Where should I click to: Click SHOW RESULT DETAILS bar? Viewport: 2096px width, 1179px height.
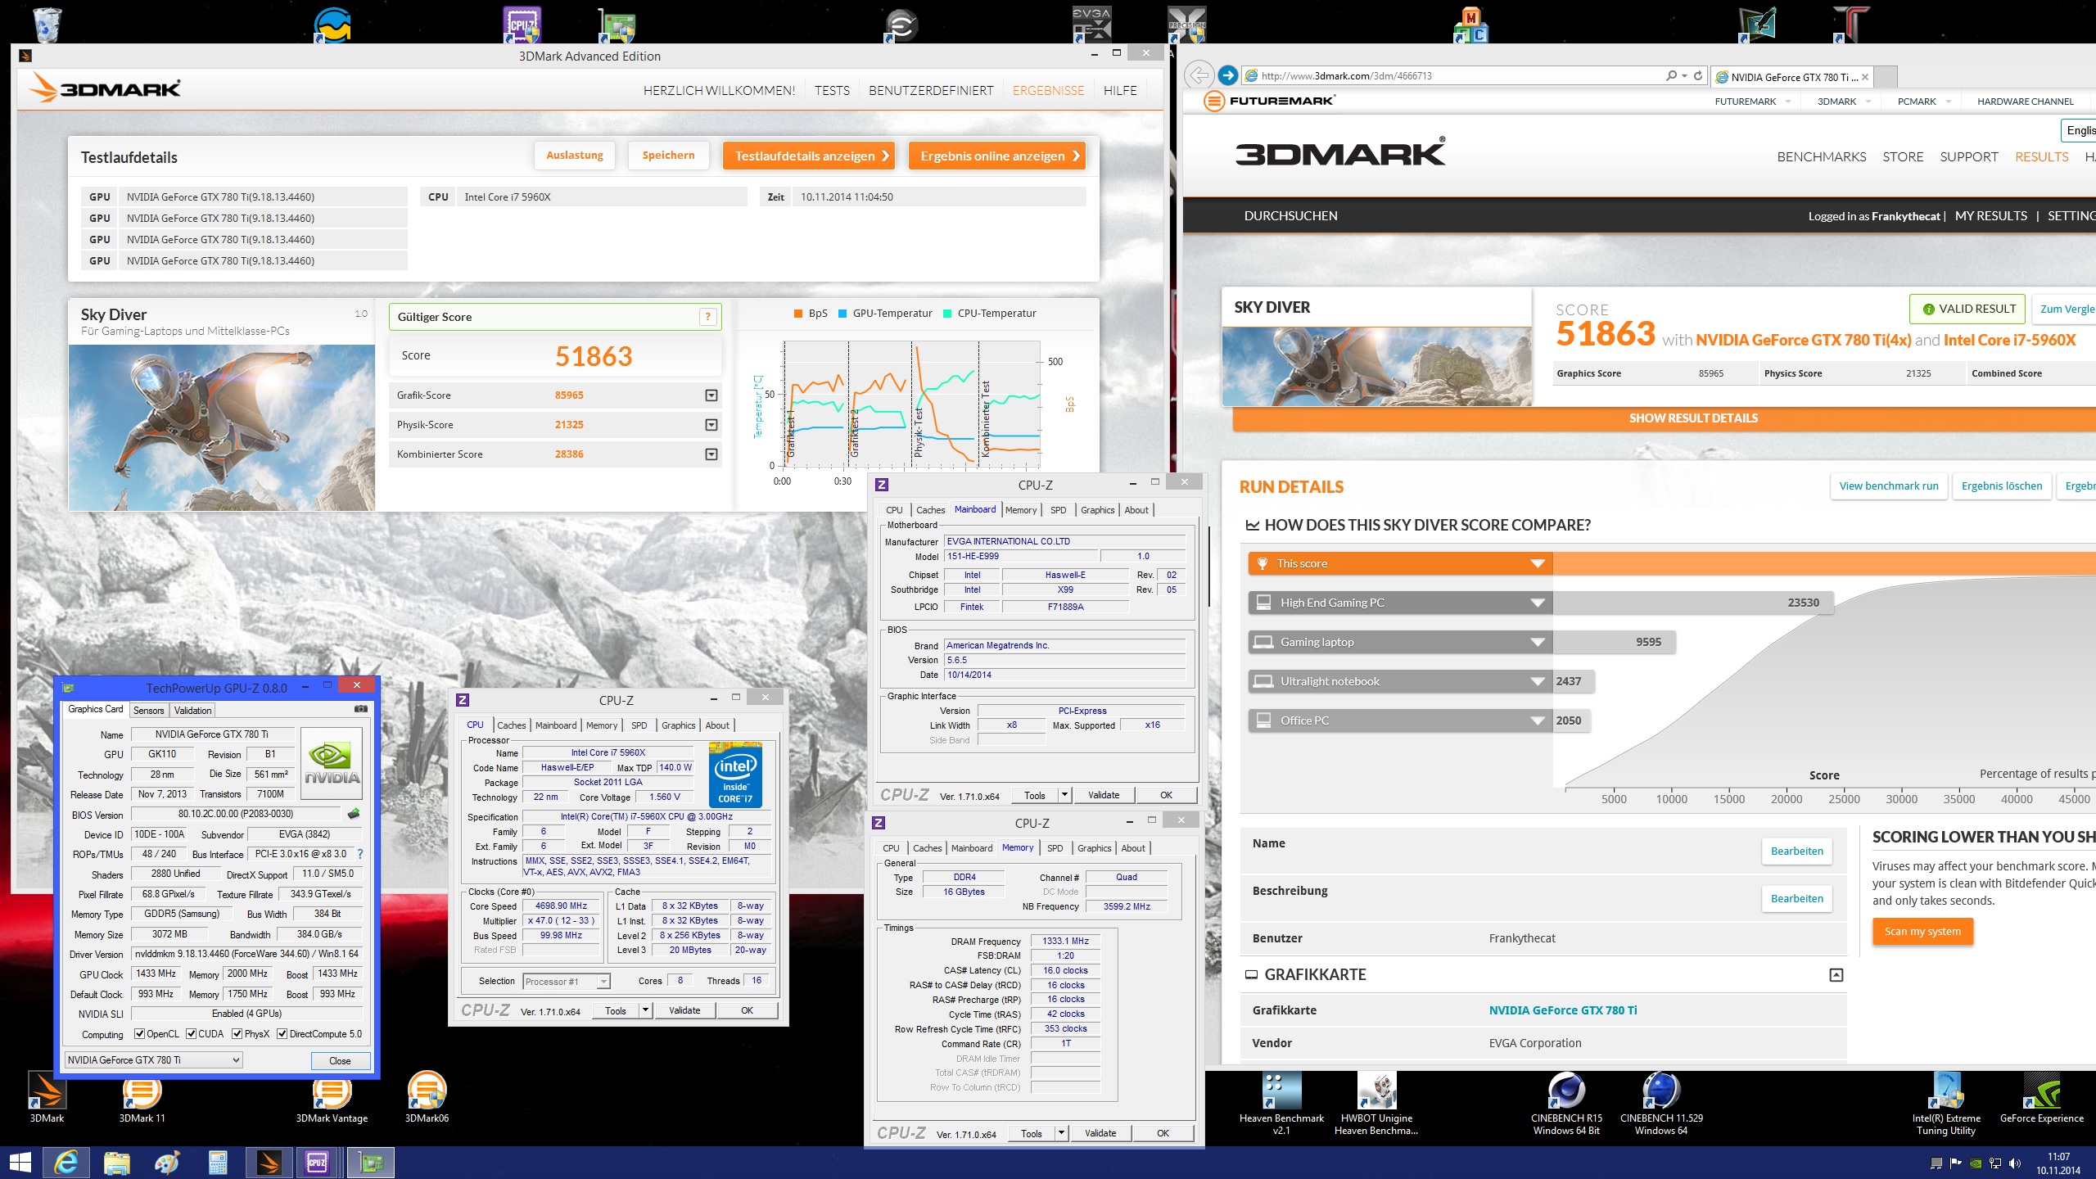click(1665, 418)
